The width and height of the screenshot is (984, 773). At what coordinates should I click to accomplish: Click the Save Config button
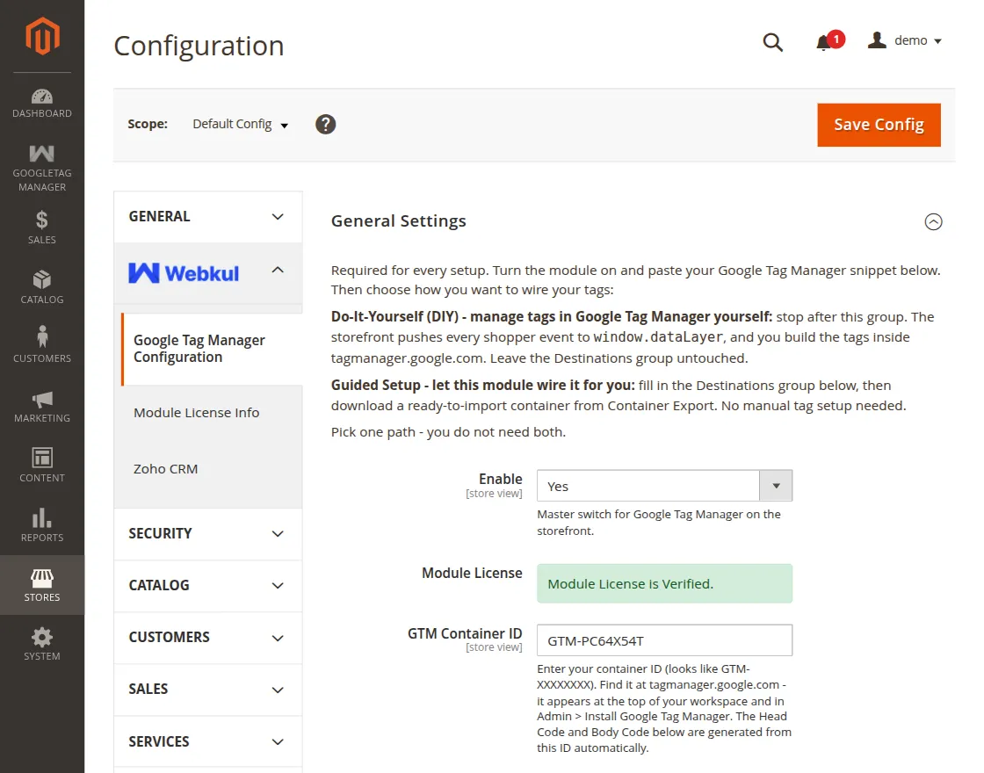[x=879, y=125]
